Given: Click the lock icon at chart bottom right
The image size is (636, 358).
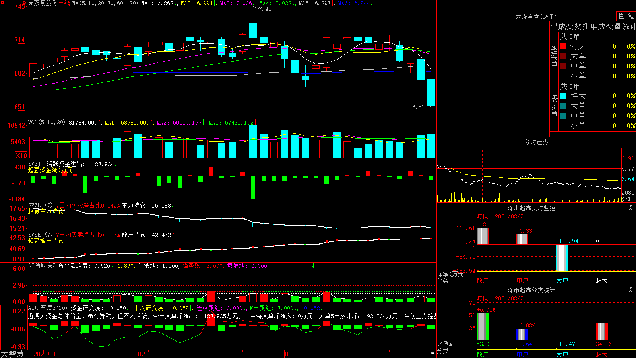Looking at the screenshot, I should pyautogui.click(x=433, y=353).
